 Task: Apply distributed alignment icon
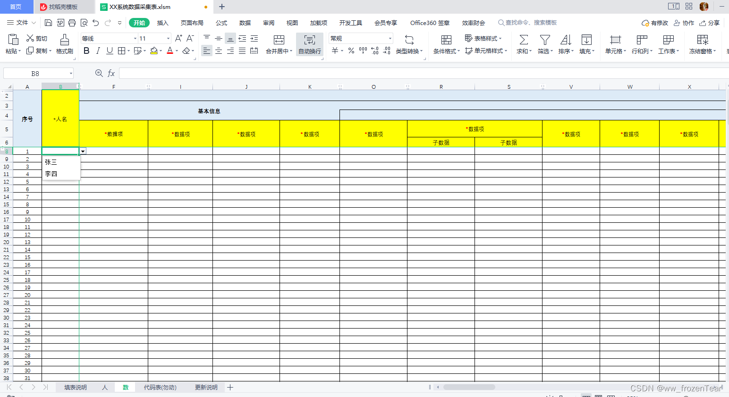click(254, 51)
